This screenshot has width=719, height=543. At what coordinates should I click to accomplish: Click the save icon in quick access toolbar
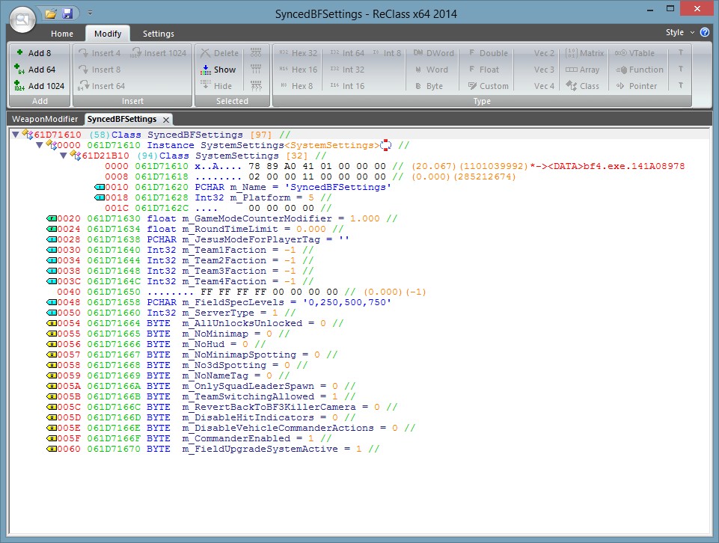pos(67,13)
